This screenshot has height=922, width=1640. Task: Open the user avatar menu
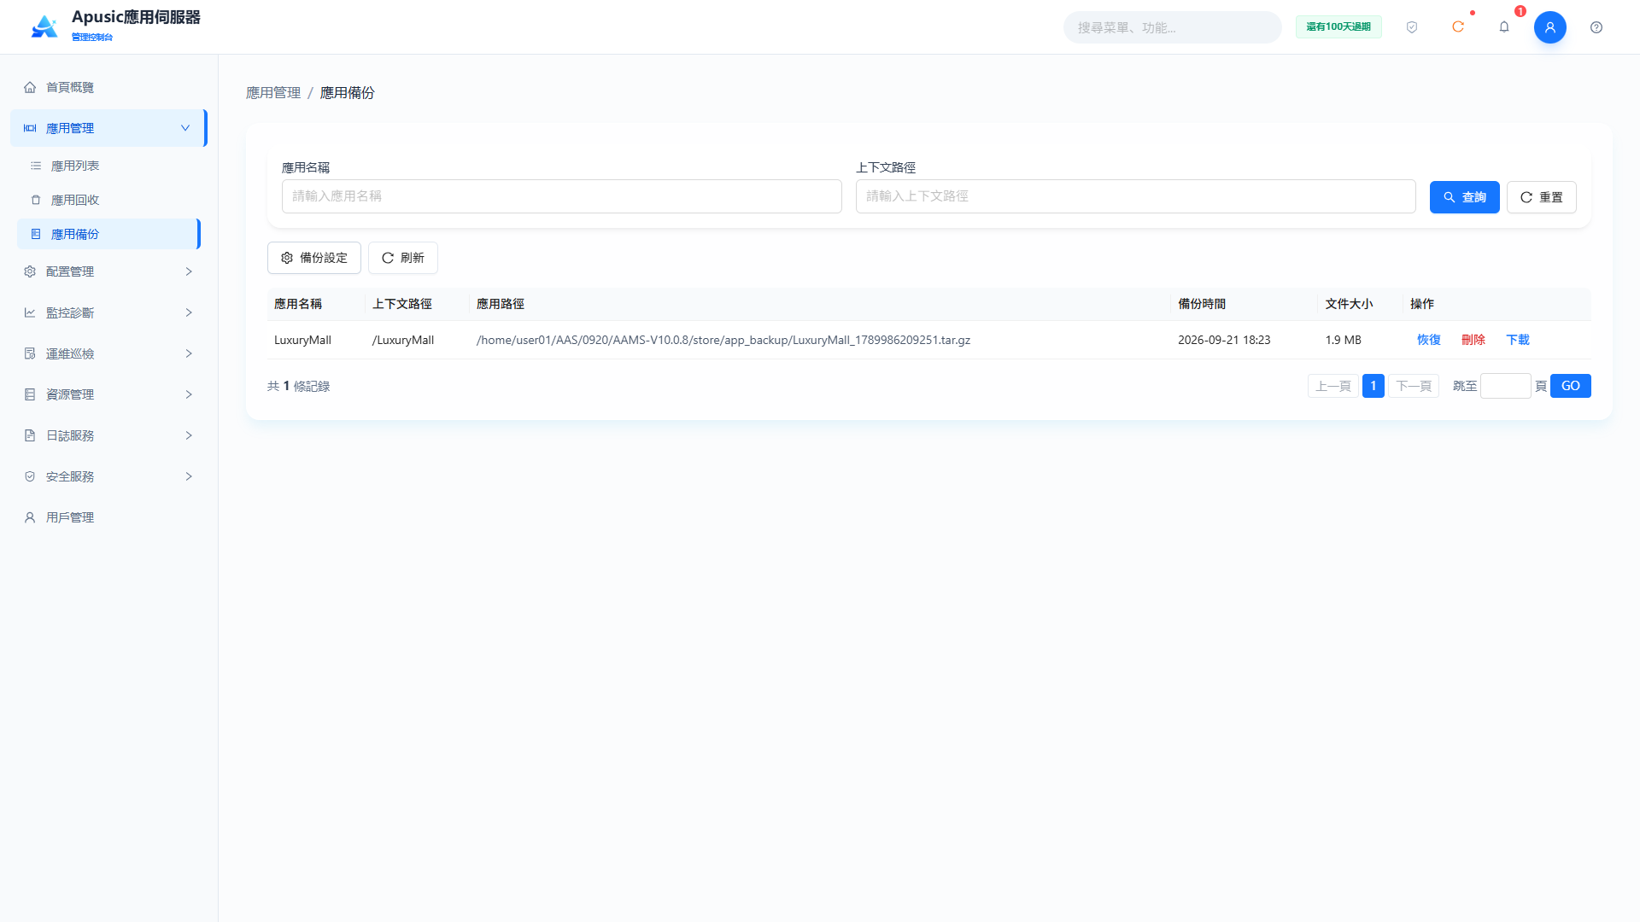(1550, 27)
